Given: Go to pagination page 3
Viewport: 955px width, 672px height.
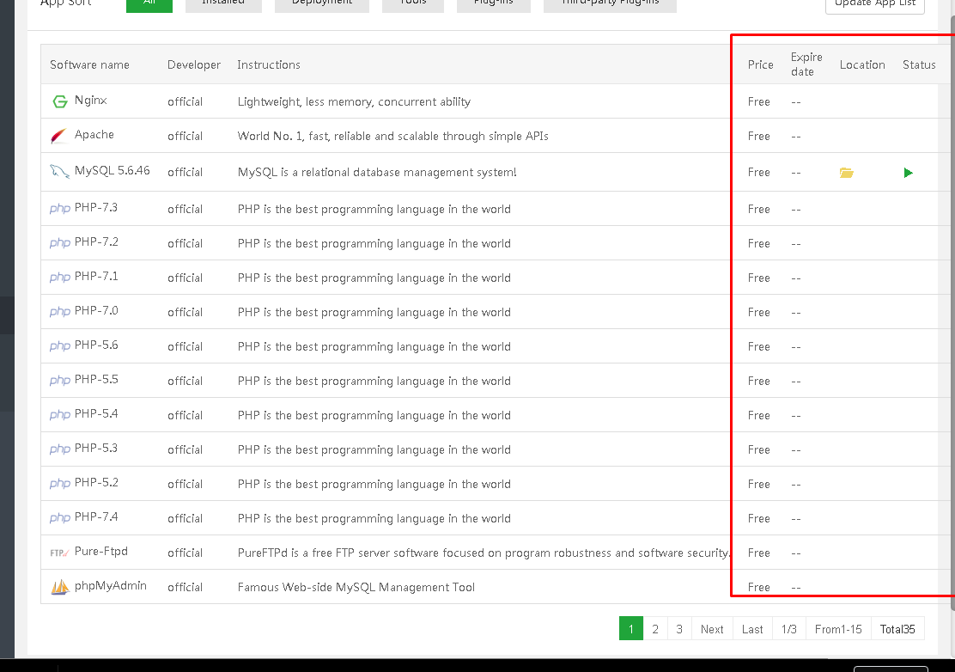Looking at the screenshot, I should tap(679, 629).
